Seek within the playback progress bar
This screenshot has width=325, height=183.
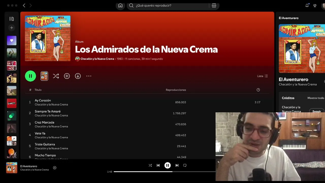pyautogui.click(x=165, y=172)
